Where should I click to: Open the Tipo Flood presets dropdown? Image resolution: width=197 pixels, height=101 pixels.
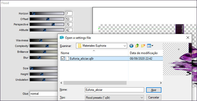click(142, 97)
